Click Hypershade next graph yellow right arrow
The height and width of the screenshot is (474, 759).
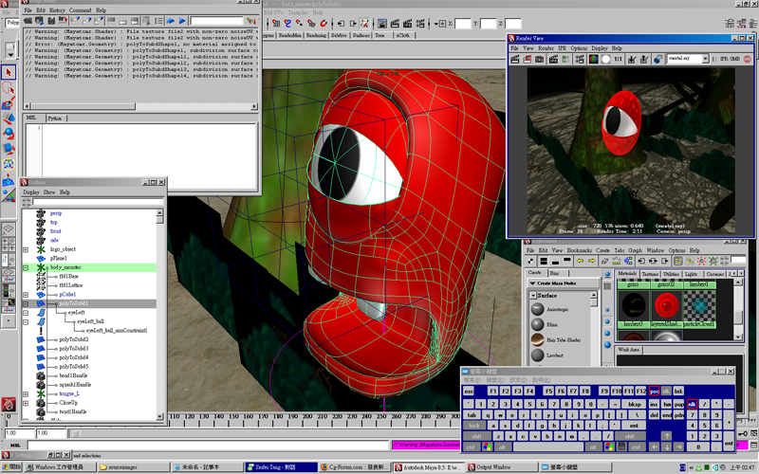591,261
